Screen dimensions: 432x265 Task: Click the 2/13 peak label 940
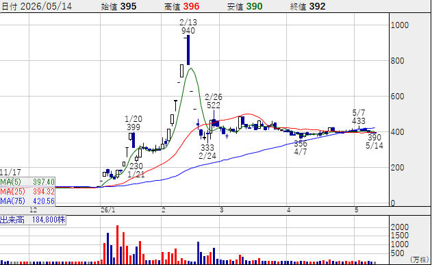tap(188, 31)
